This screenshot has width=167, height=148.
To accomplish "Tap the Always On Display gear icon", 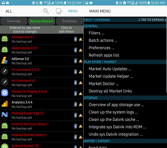I will click(5, 93).
